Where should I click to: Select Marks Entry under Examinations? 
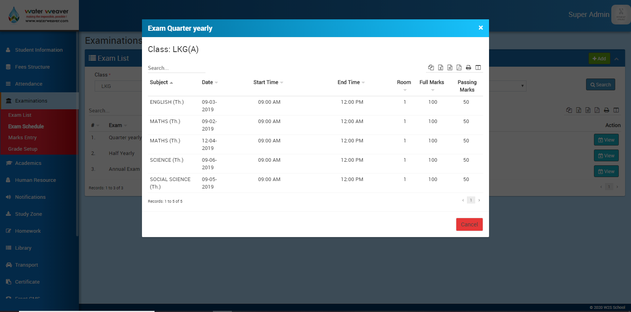(x=22, y=138)
